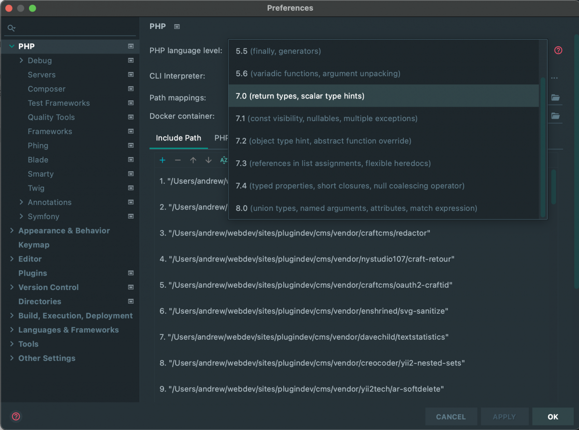Screen dimensions: 579x430
Task: Click project icon on Debug row
Action: 131,60
